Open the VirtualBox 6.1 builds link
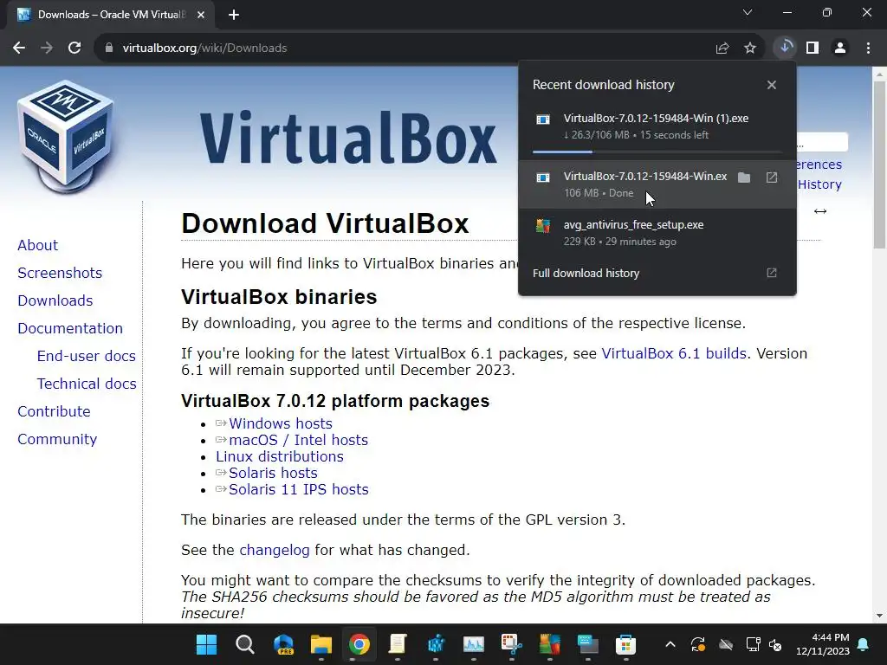The width and height of the screenshot is (887, 665). pos(674,353)
